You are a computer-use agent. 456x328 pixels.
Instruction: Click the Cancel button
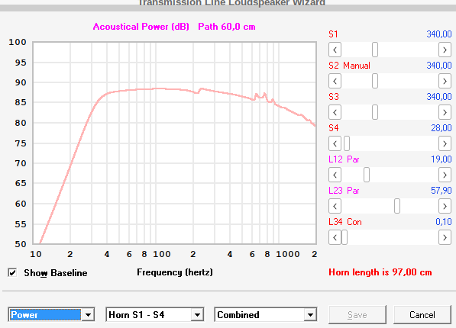(x=422, y=314)
